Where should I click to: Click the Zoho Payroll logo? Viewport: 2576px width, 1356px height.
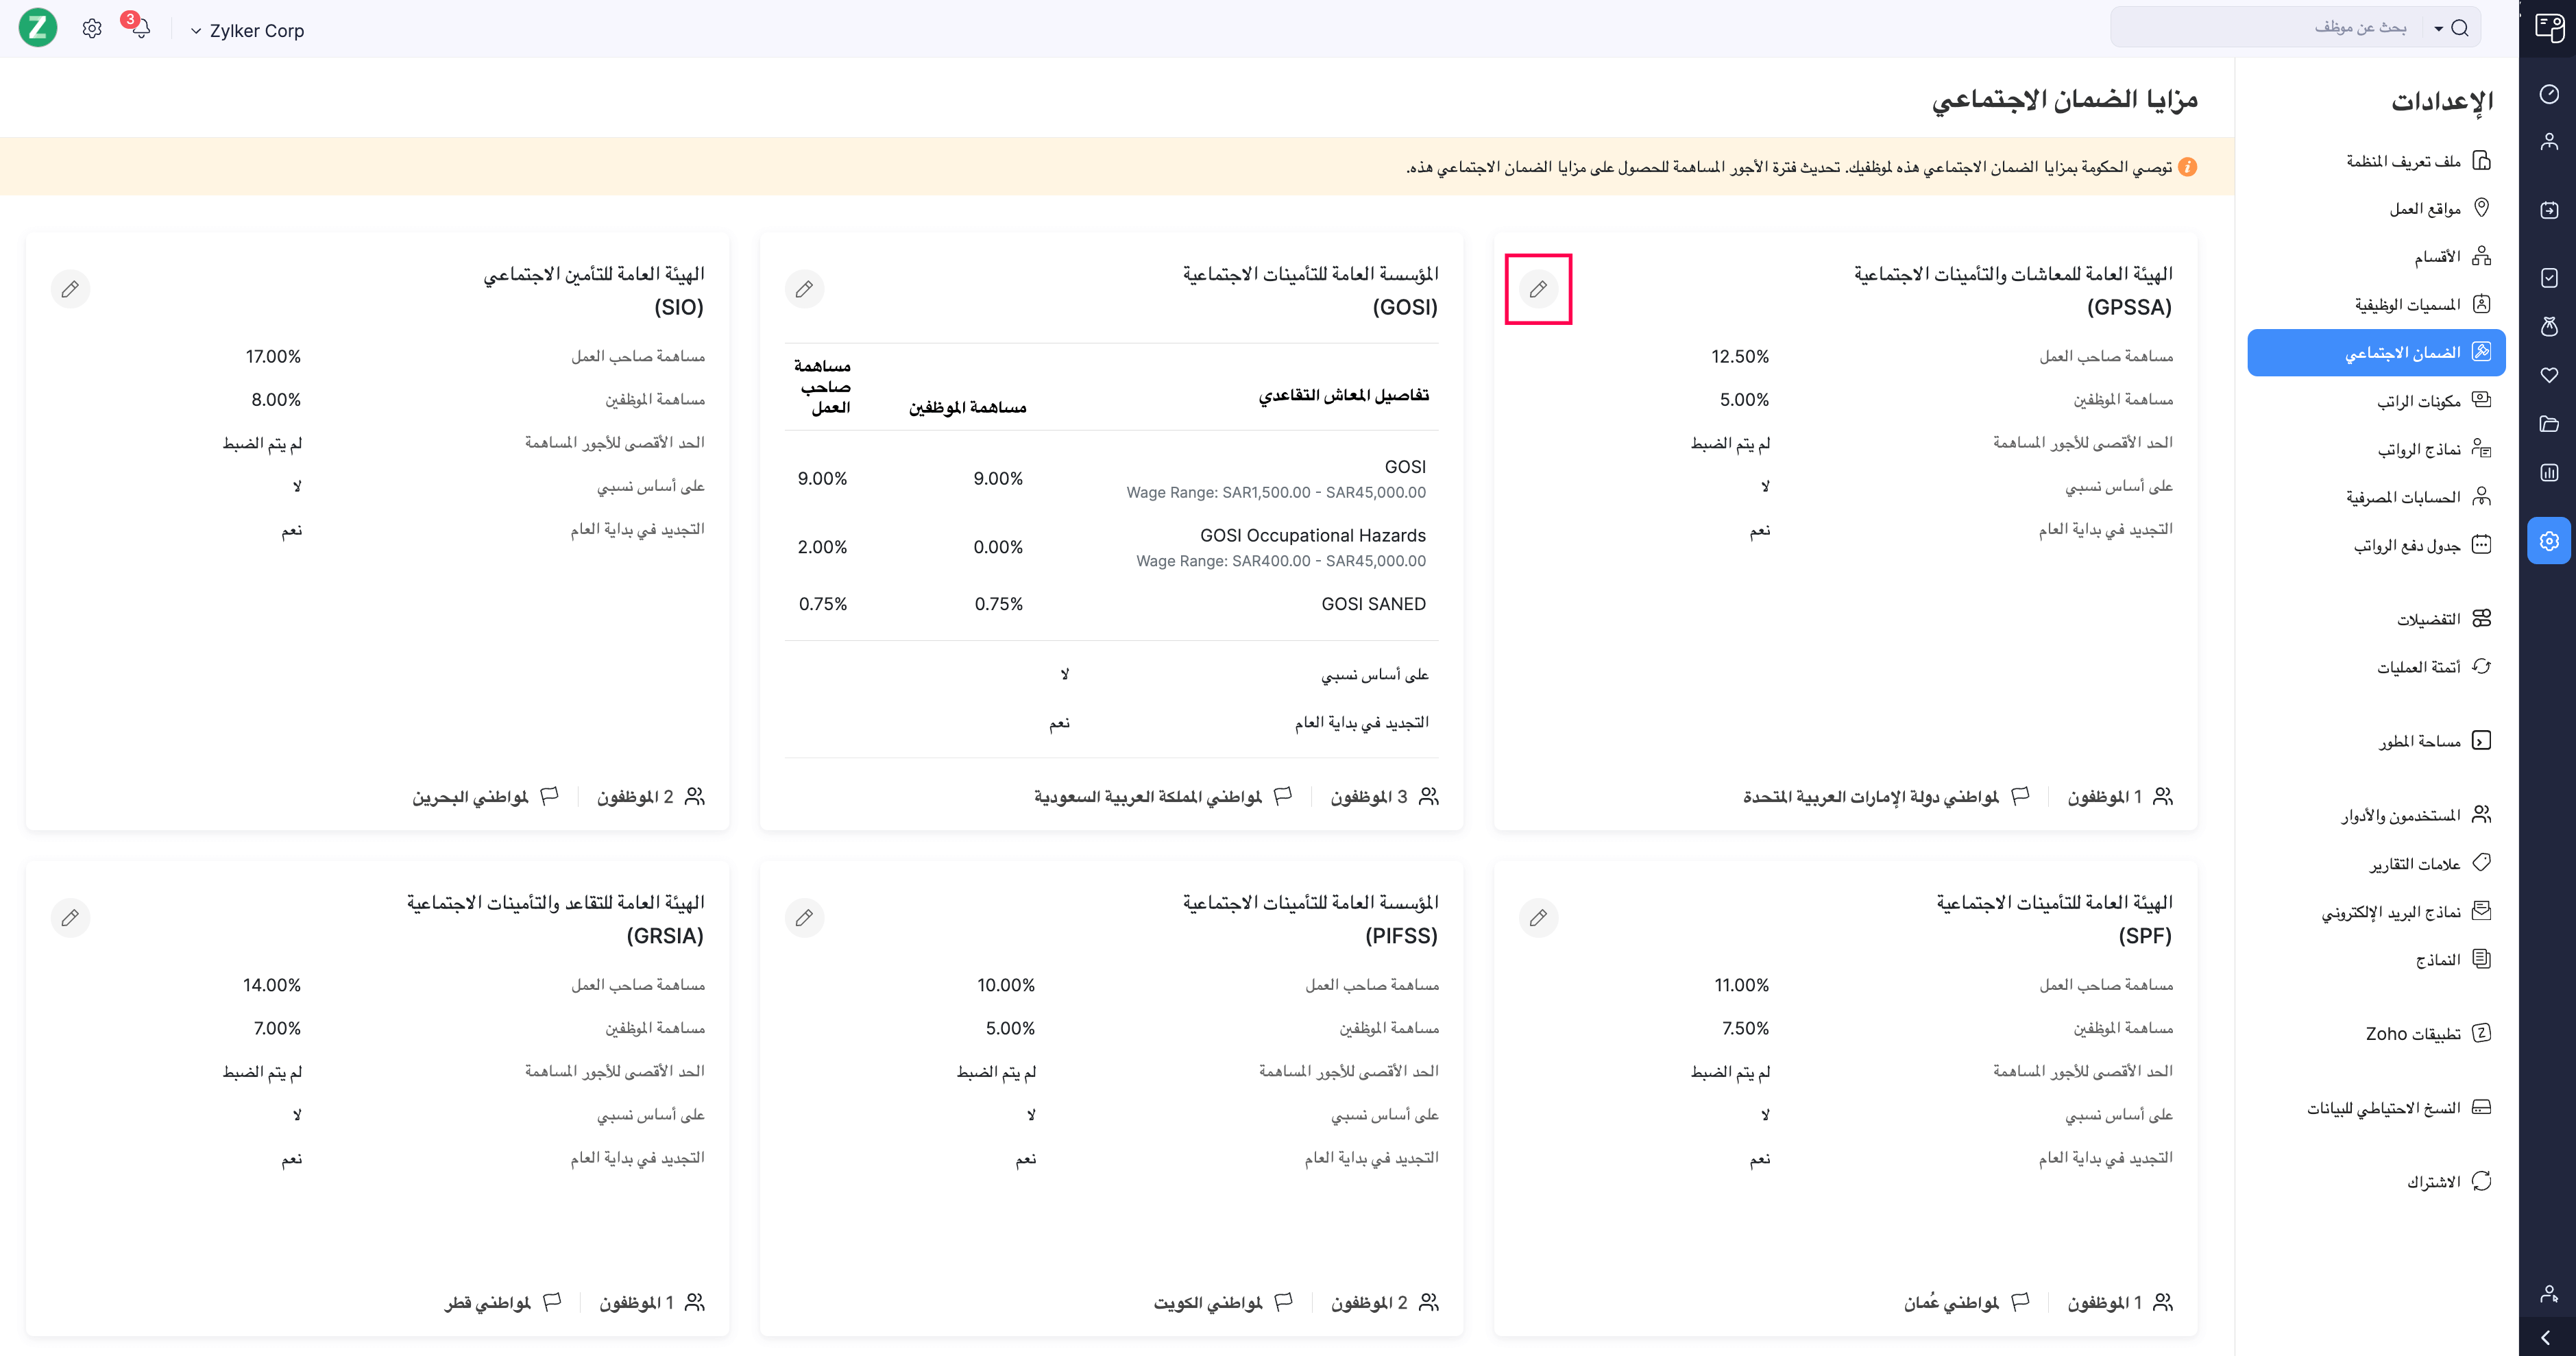pyautogui.click(x=38, y=28)
